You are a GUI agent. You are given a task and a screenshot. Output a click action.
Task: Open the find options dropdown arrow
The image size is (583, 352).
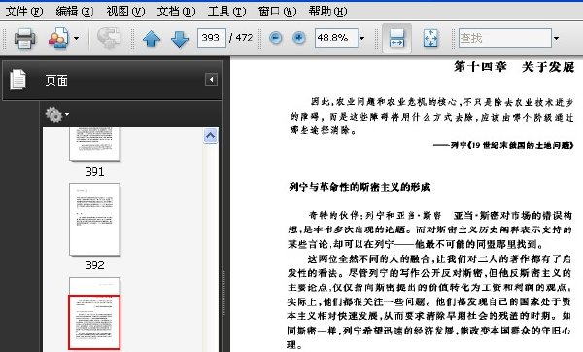(556, 38)
